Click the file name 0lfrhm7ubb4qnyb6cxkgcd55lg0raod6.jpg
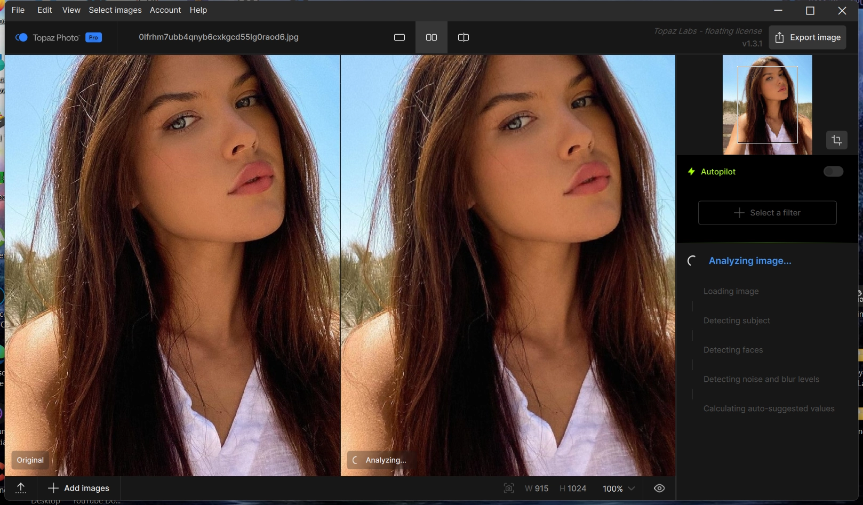The image size is (863, 505). [x=219, y=37]
